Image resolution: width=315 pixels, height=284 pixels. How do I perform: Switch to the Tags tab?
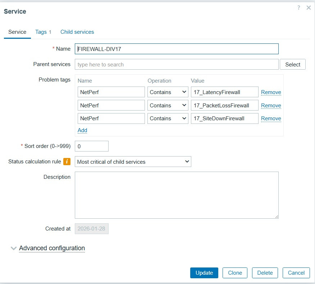[x=43, y=32]
